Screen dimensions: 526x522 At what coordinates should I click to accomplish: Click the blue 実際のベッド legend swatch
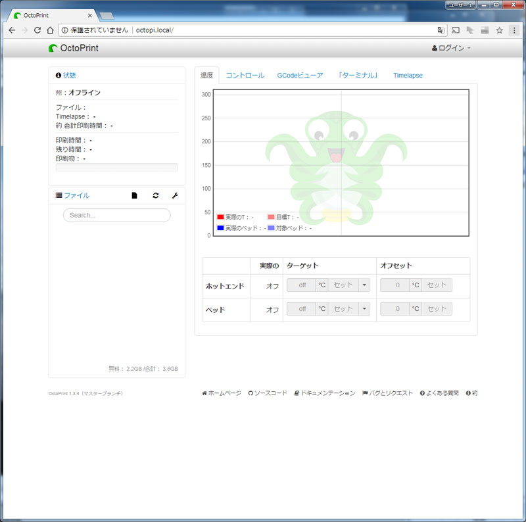point(220,228)
